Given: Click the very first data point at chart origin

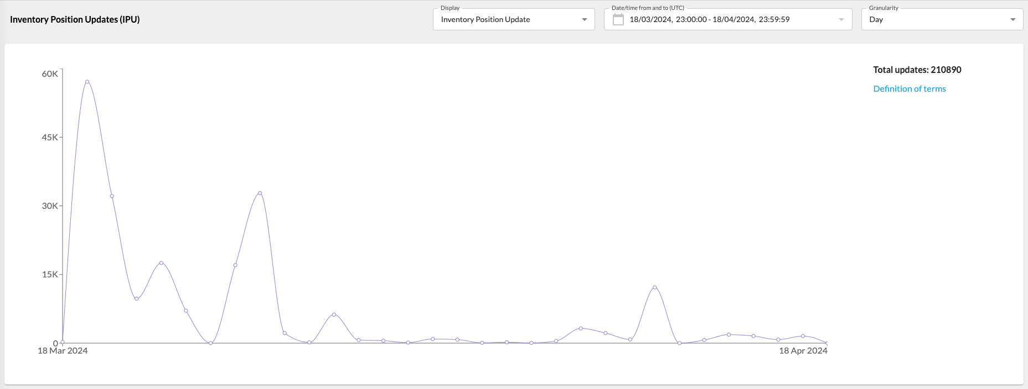Looking at the screenshot, I should (x=63, y=342).
